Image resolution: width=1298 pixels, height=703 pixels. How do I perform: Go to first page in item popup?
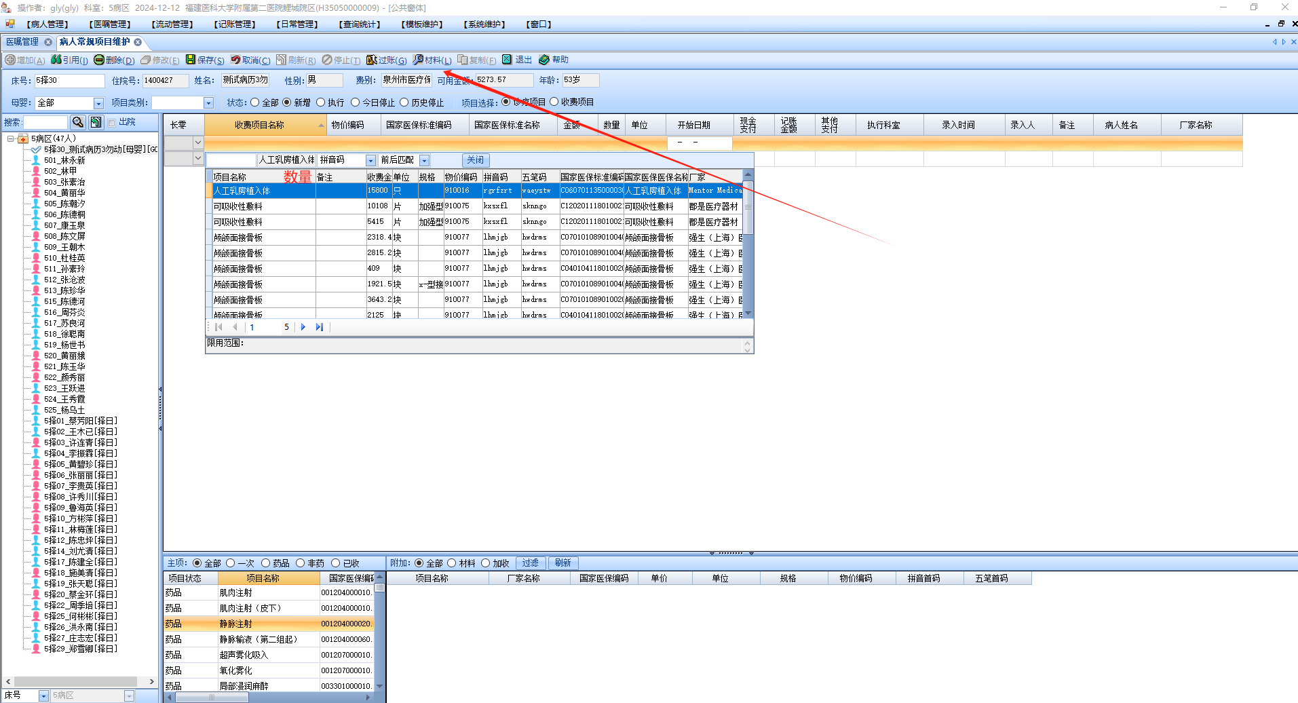click(218, 327)
